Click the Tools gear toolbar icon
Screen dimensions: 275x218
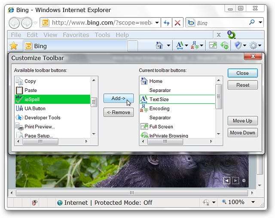[253, 45]
